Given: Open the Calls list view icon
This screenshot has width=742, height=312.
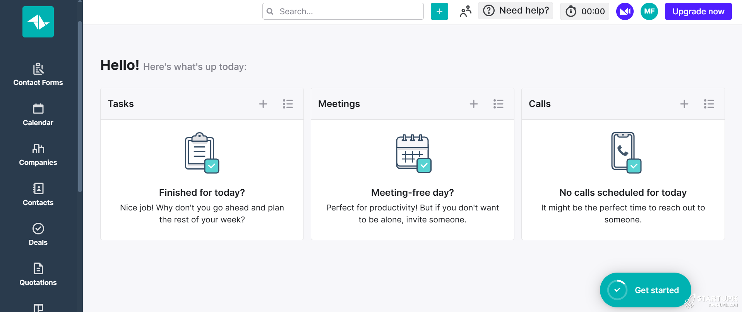Looking at the screenshot, I should 709,104.
